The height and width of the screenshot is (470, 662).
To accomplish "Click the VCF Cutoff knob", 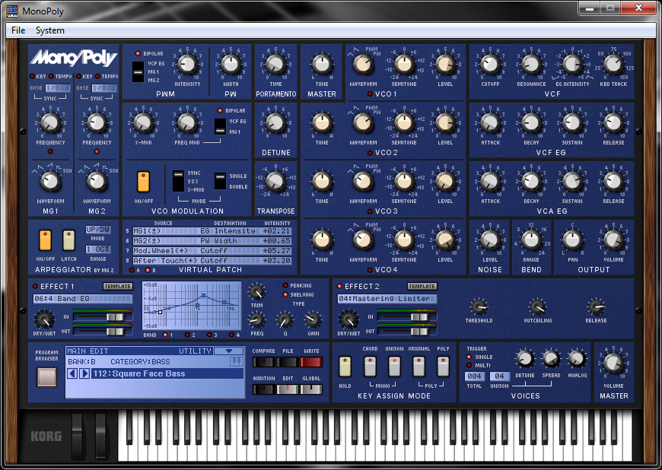I will [490, 65].
